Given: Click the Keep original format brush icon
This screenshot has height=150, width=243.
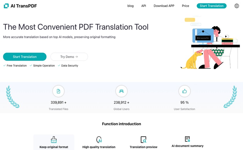Looking at the screenshot, I should pyautogui.click(x=54, y=140).
